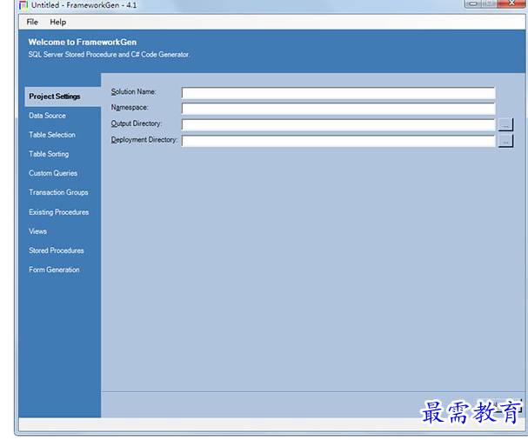Viewport: 528px width, 440px height.
Task: Click into the Namespace field
Action: tap(338, 109)
